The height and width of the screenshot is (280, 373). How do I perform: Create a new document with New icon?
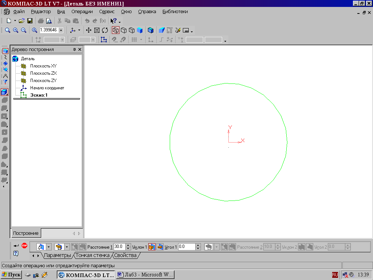(9, 21)
